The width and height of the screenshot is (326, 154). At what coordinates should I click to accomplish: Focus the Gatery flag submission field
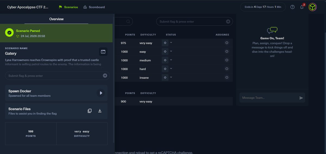57,76
